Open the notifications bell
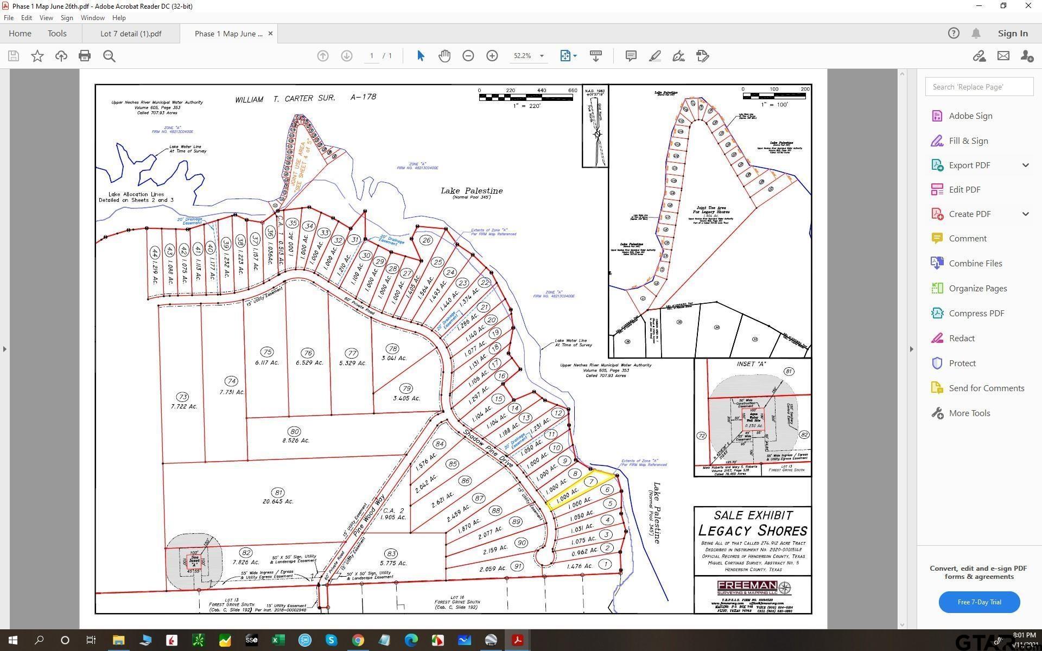The image size is (1042, 651). [x=976, y=33]
